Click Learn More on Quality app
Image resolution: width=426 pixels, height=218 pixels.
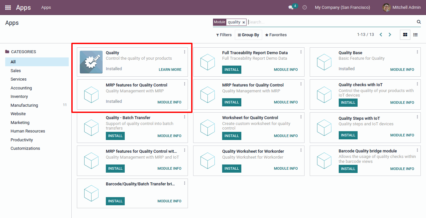170,70
